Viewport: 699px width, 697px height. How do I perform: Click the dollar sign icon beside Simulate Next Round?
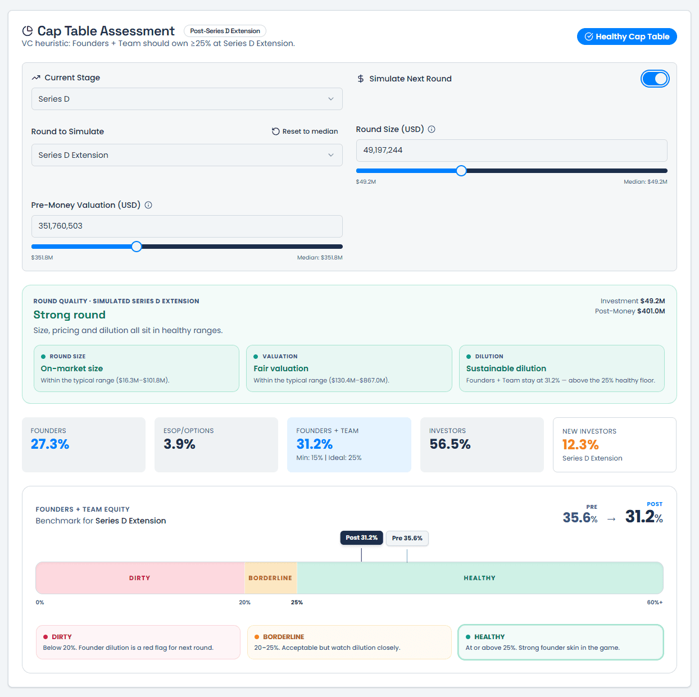[x=361, y=79]
